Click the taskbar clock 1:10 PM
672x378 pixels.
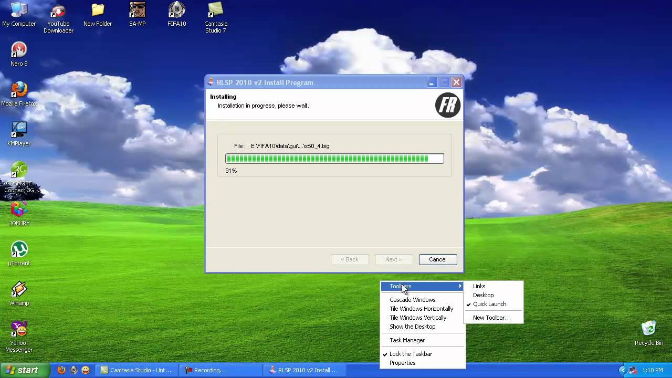653,370
